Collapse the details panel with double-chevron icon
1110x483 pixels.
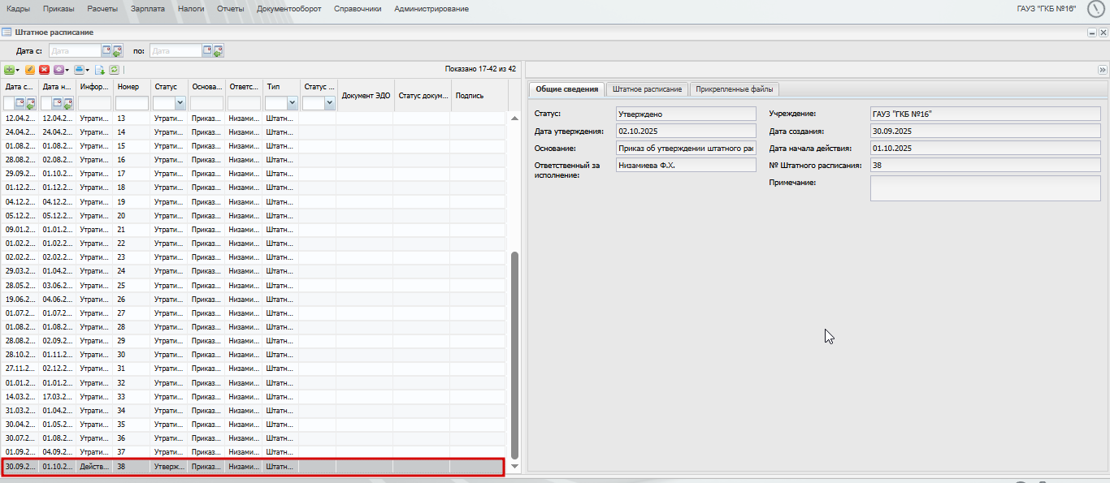[1102, 70]
